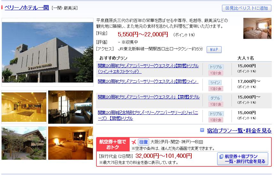This screenshot has width=274, height=175.
Task: Click the 15,000円～ price in ダブル row
Action: [x=249, y=97]
